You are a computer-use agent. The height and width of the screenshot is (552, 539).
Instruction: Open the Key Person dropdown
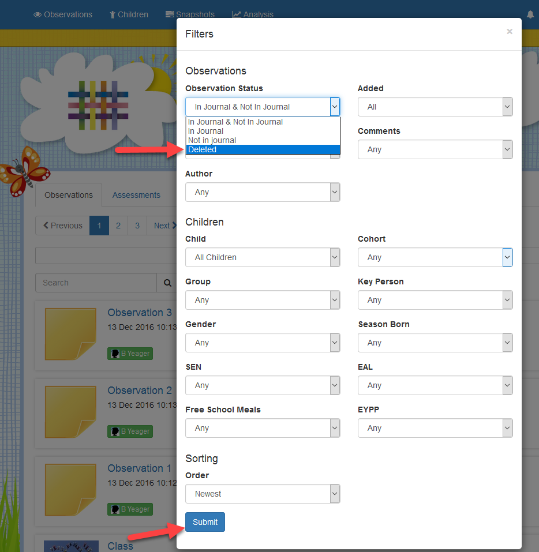435,300
